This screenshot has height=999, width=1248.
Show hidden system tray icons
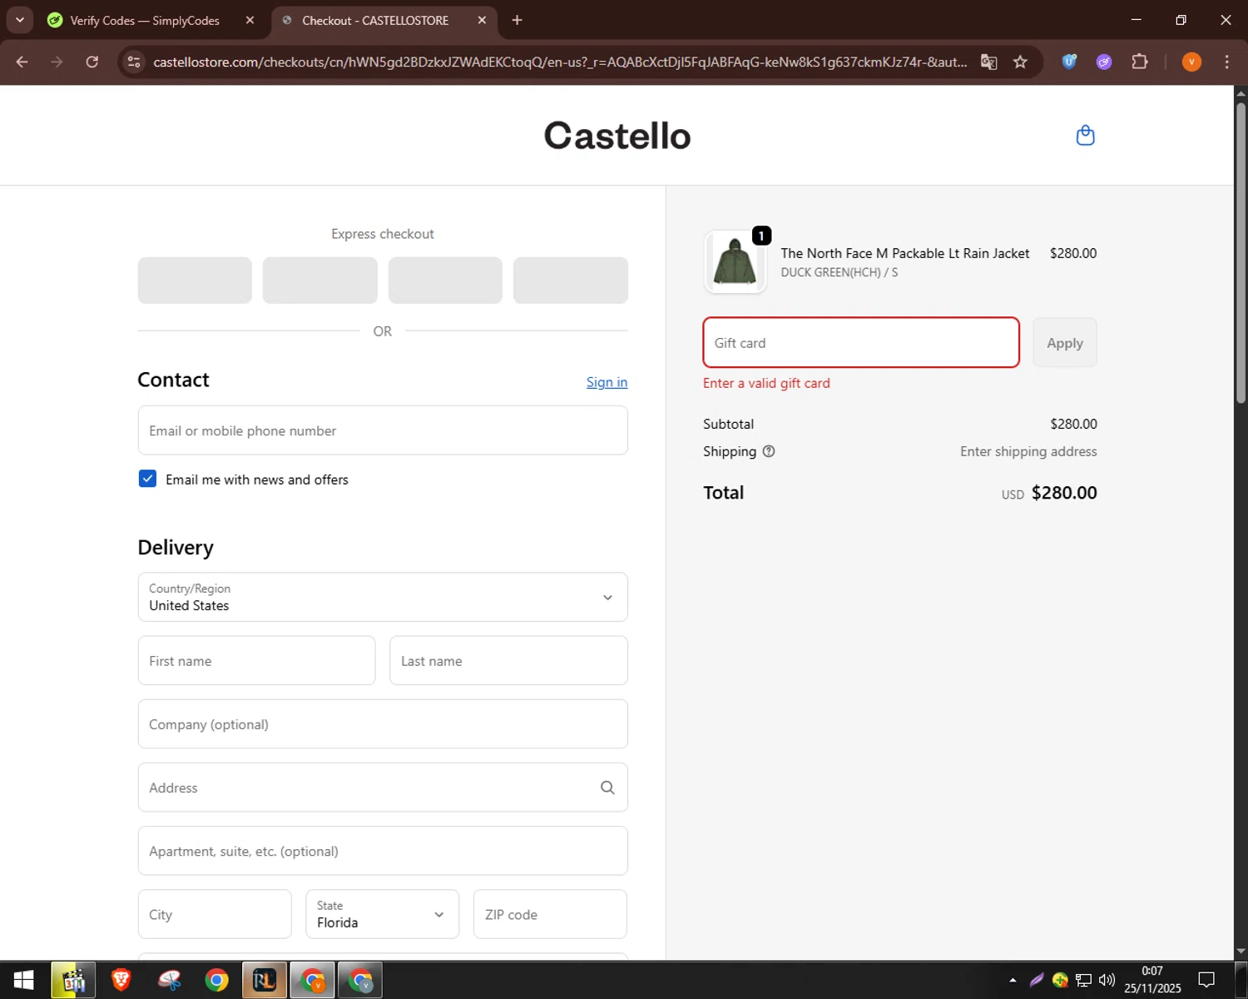1013,980
